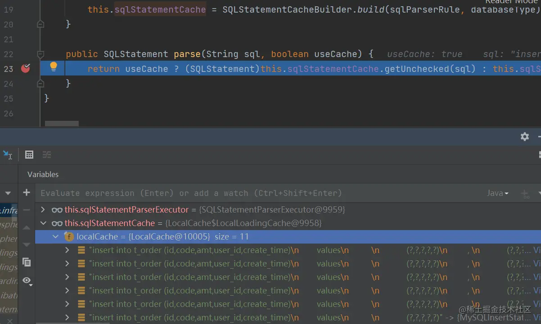Screen dimensions: 541x324
Task: Toggle the eye icon for watches view
Action: click(27, 281)
